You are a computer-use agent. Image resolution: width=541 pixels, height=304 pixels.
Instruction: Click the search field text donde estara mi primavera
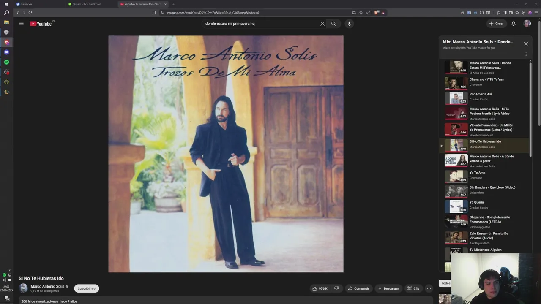click(230, 24)
